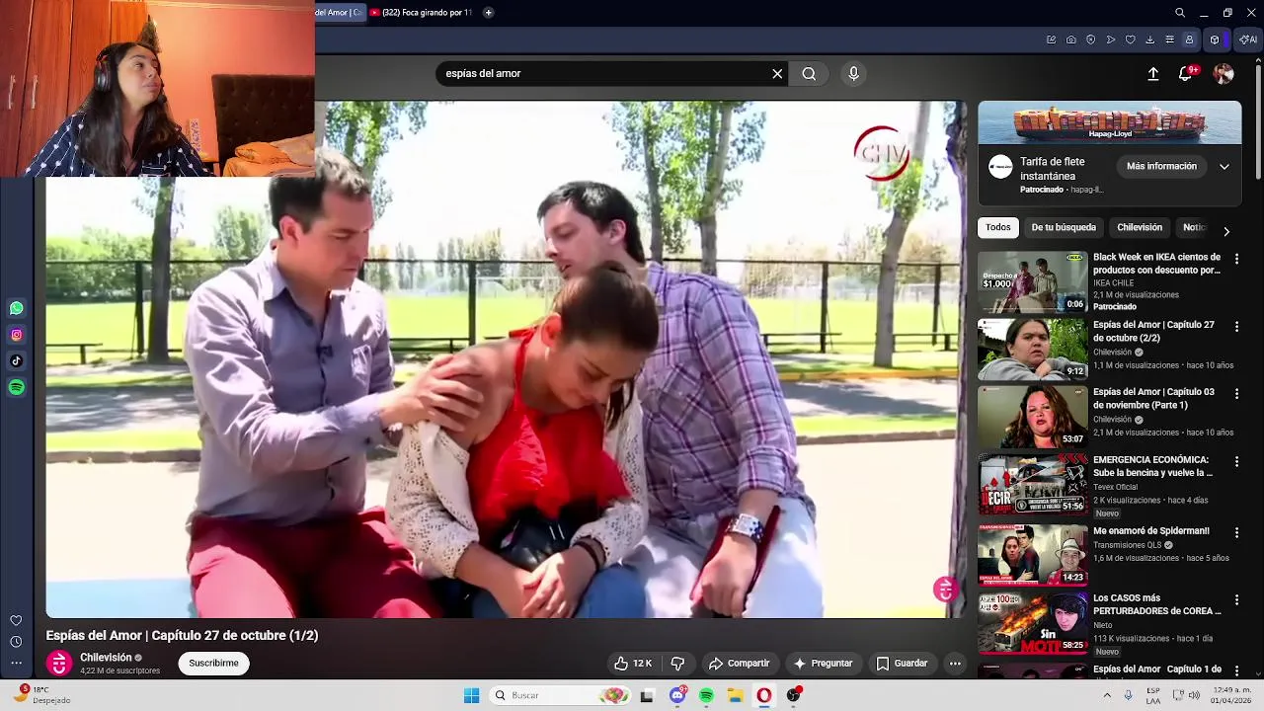Start voice search with the microphone
Image resolution: width=1264 pixels, height=711 pixels.
click(x=854, y=73)
